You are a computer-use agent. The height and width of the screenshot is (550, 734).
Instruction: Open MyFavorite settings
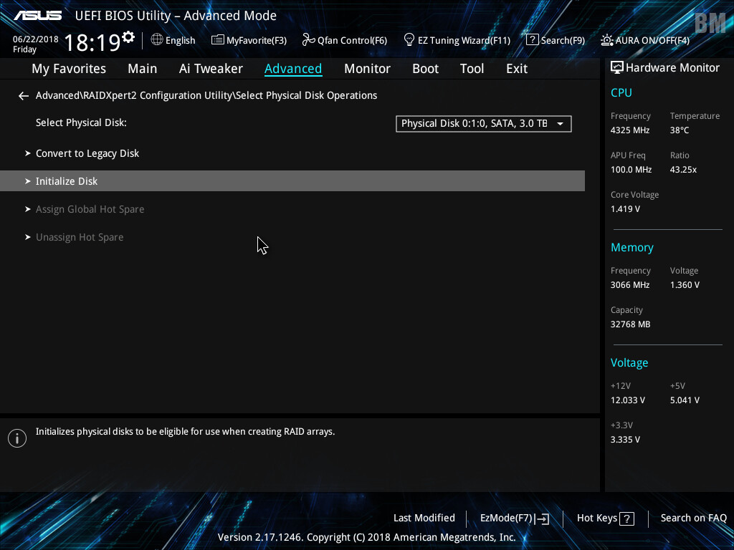(249, 40)
